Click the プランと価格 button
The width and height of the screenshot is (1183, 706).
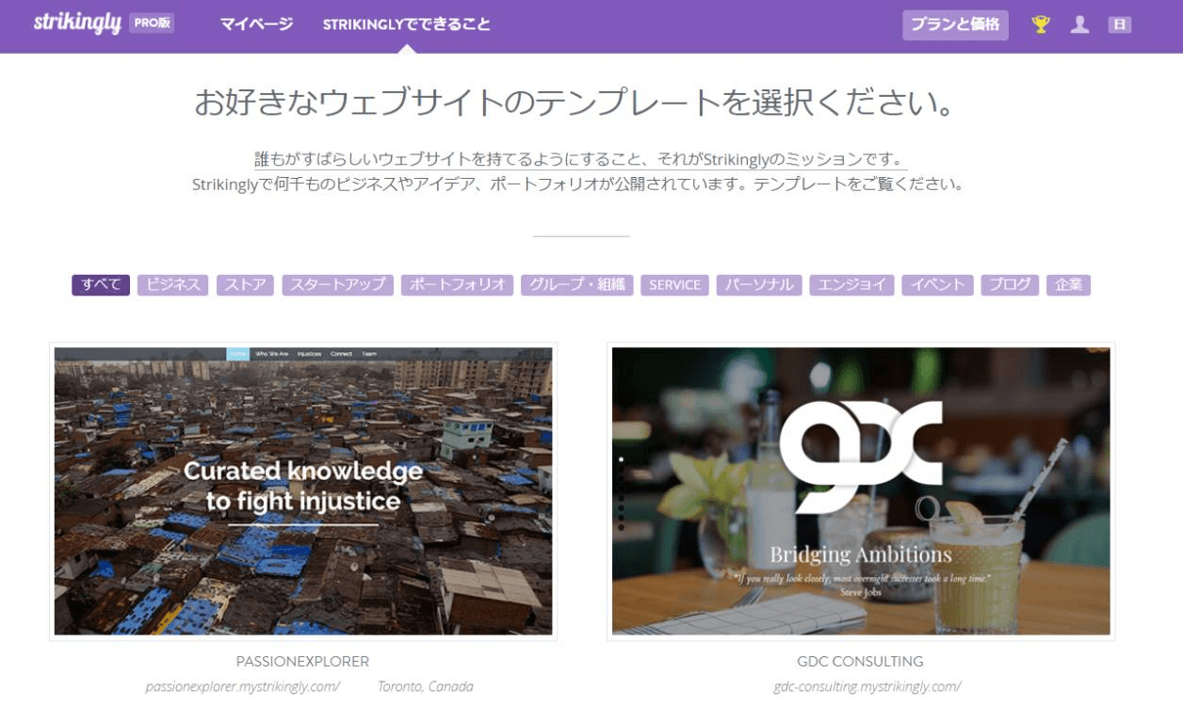coord(955,25)
